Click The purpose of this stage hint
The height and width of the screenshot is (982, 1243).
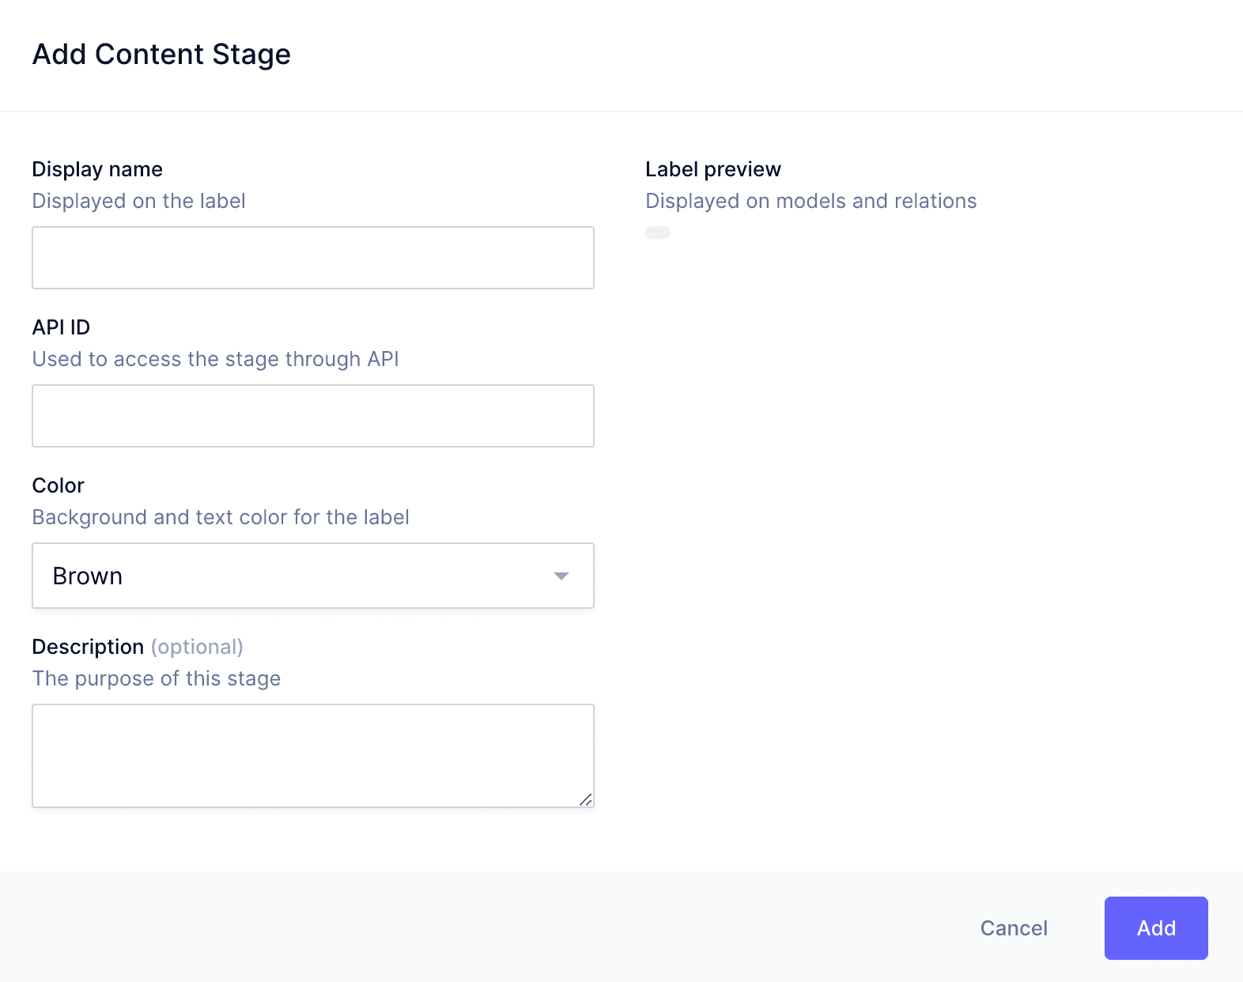(156, 678)
